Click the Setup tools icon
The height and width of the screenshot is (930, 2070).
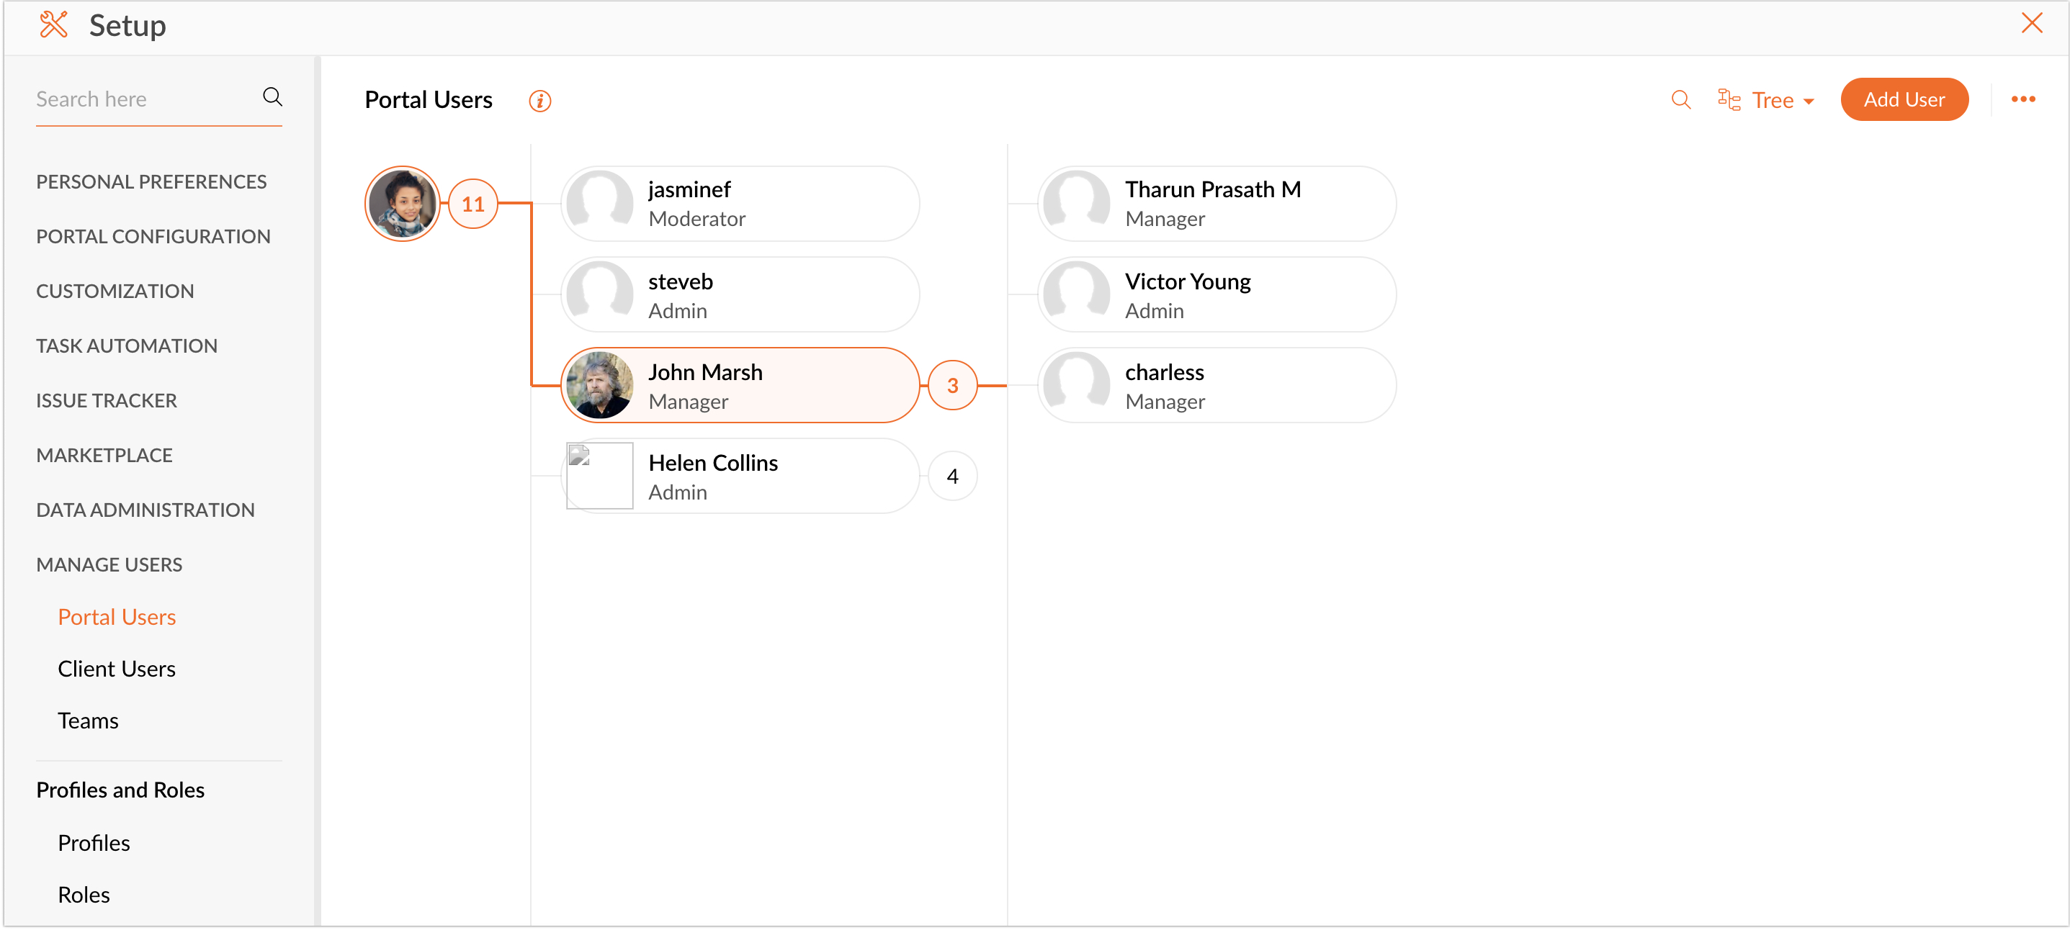tap(54, 25)
